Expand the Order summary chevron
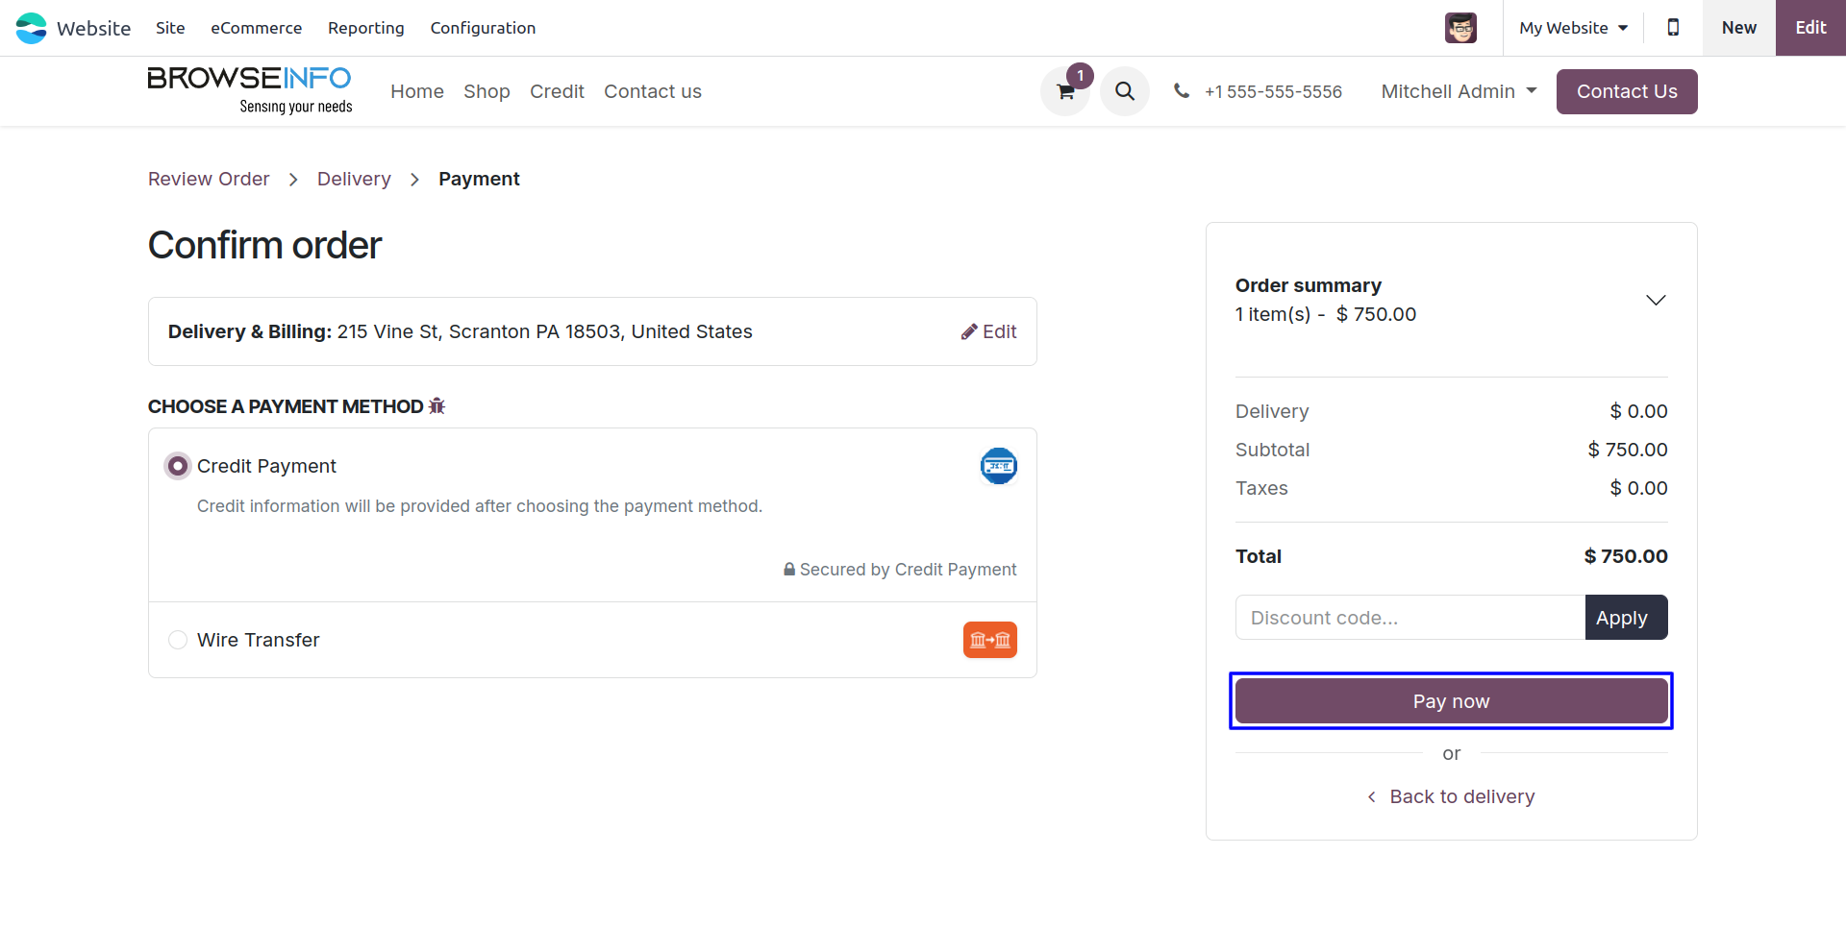The height and width of the screenshot is (928, 1846). pyautogui.click(x=1655, y=300)
